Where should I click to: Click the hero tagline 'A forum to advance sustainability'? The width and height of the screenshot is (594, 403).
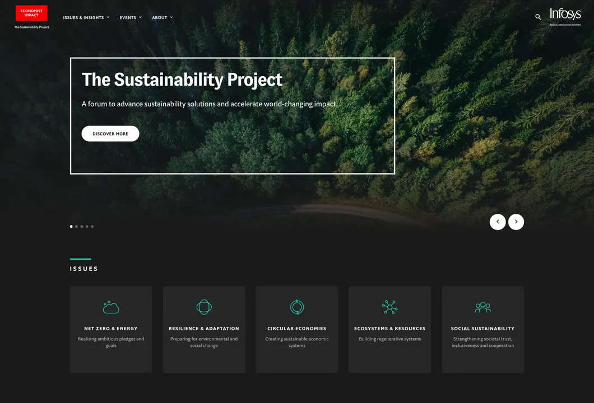tap(210, 104)
